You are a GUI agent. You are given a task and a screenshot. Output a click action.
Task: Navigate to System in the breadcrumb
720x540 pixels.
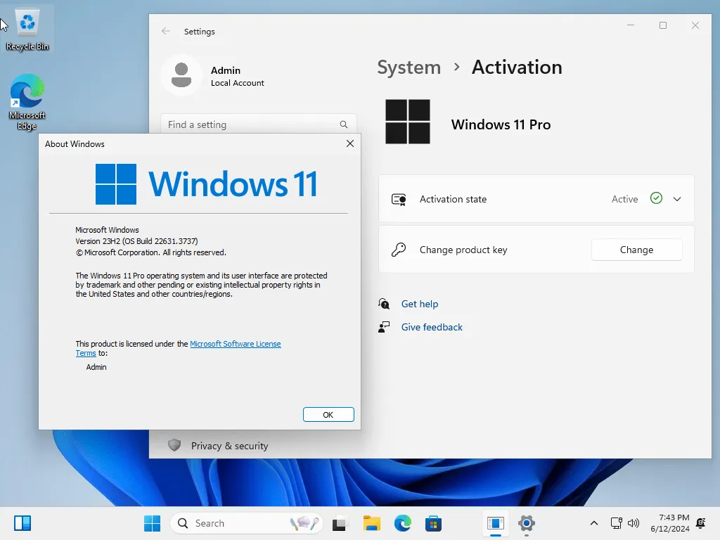click(x=409, y=67)
